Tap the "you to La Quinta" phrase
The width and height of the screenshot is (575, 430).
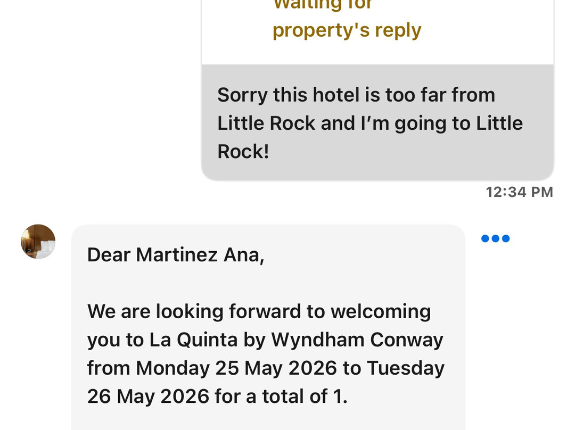162,340
